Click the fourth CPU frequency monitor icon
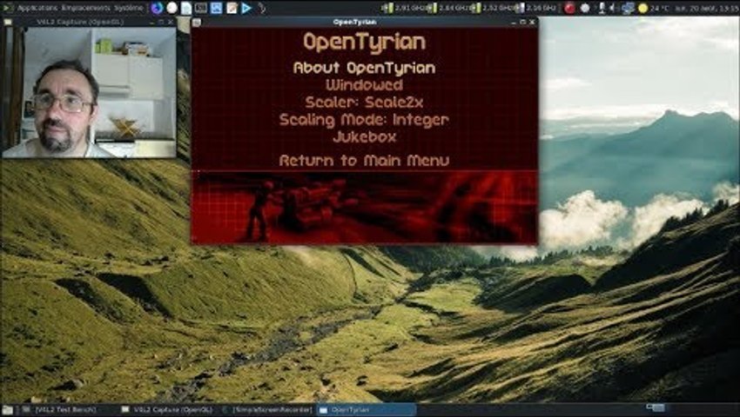Viewport: 740px width, 417px height. click(520, 8)
